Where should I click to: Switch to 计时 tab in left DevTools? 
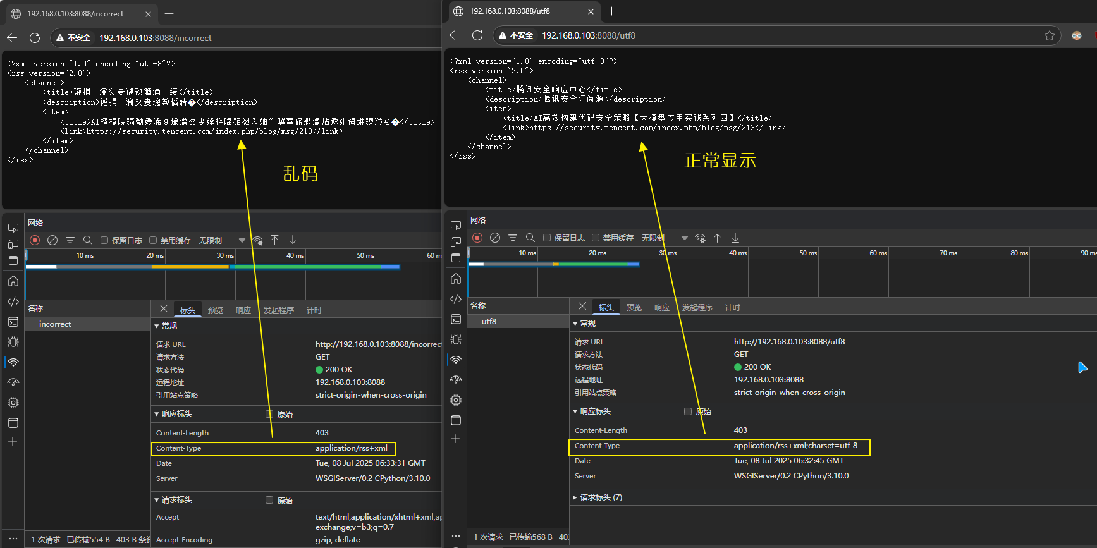tap(314, 310)
